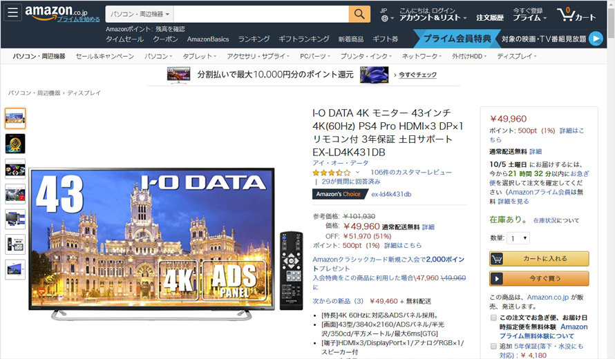Click into the search input field

click(261, 14)
